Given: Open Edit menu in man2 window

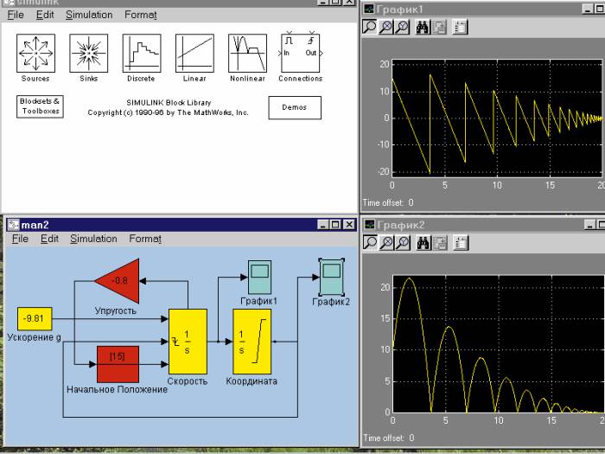Looking at the screenshot, I should [48, 239].
